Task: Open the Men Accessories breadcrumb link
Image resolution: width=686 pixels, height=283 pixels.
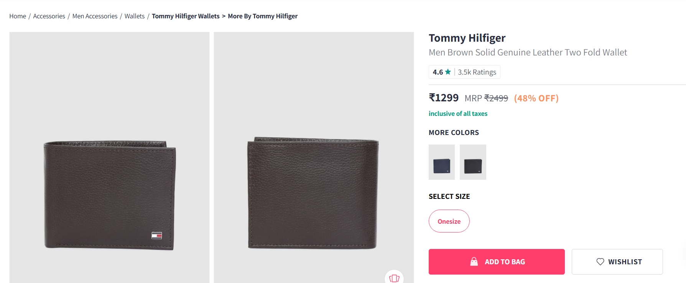Action: pyautogui.click(x=94, y=16)
